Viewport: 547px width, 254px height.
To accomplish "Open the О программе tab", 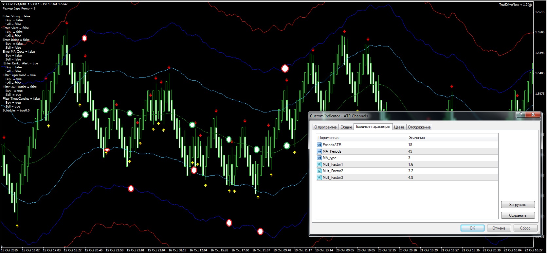I will pyautogui.click(x=325, y=127).
